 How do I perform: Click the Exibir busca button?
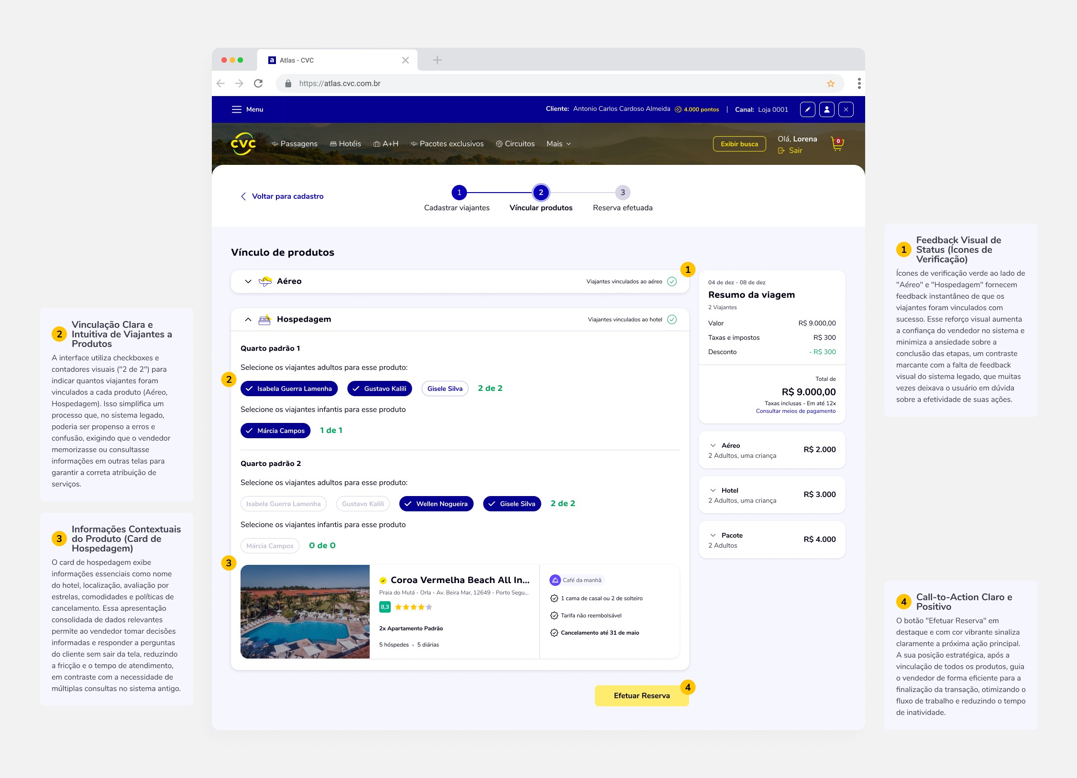click(739, 144)
